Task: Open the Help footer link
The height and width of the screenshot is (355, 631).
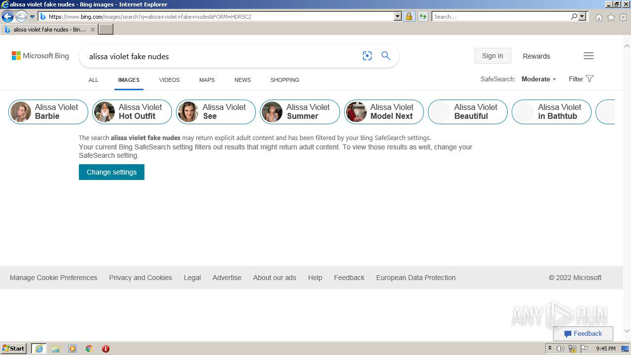Action: coord(315,278)
